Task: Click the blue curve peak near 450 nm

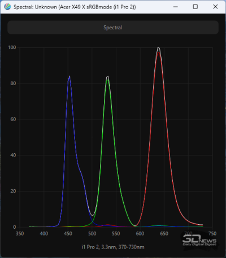Action: pyautogui.click(x=69, y=77)
